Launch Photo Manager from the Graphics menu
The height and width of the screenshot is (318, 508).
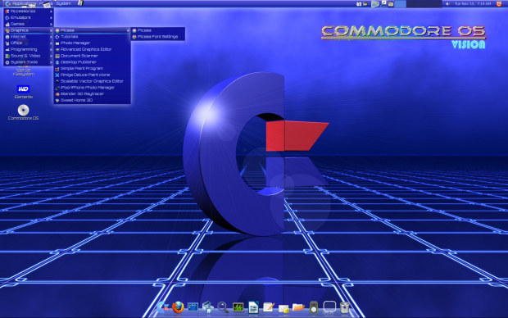click(93, 43)
